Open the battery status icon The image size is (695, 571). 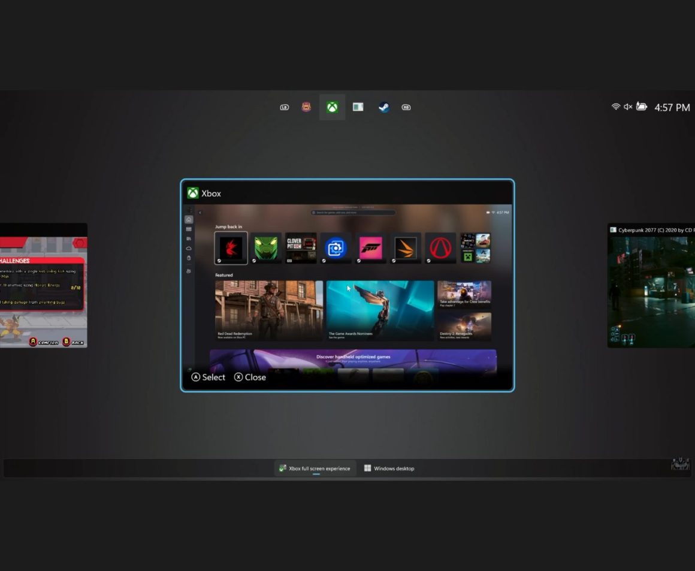[x=641, y=107]
